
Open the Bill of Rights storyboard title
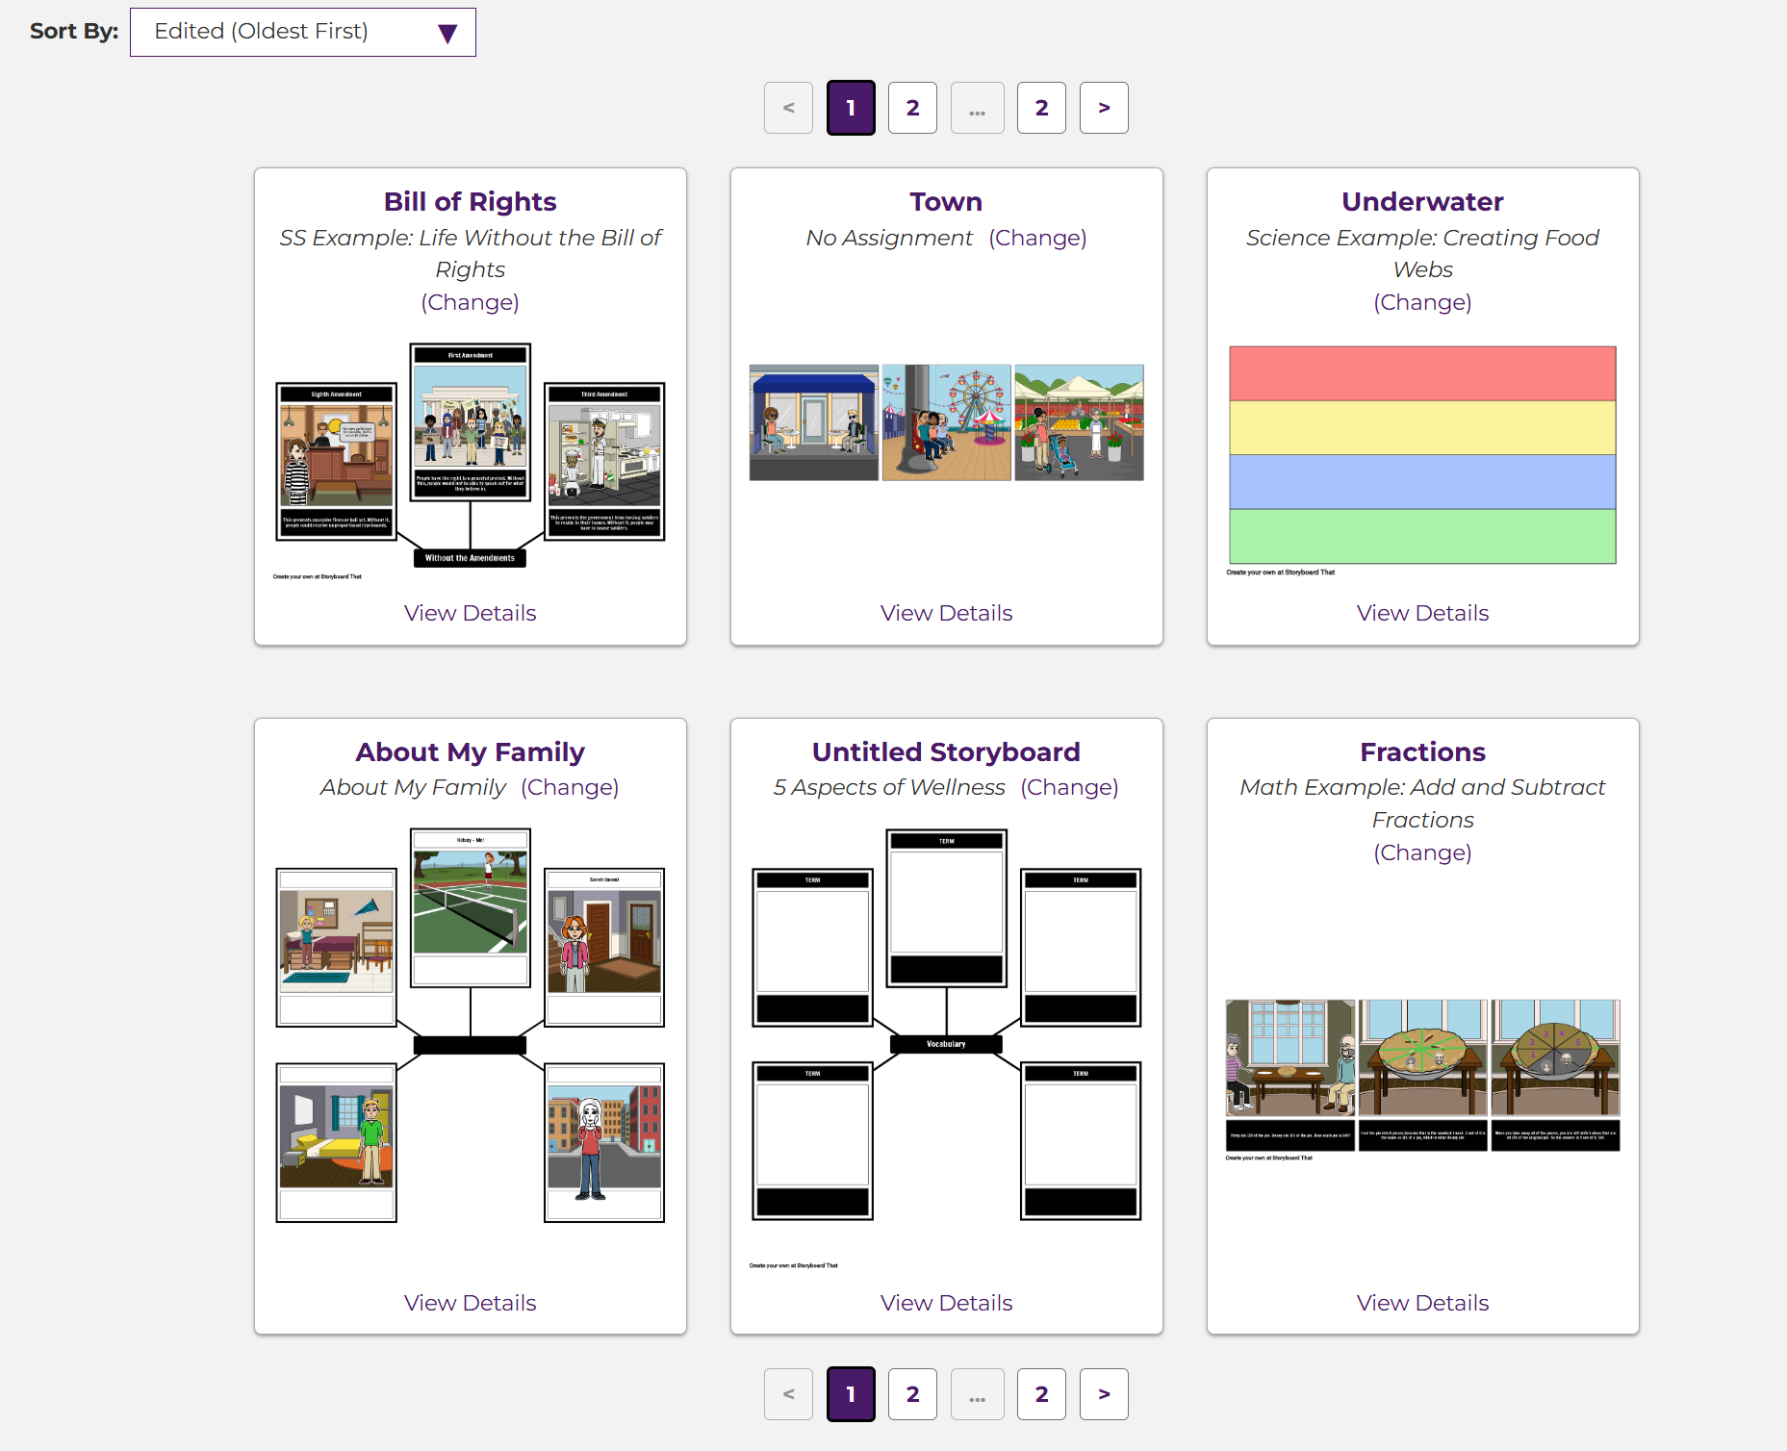[470, 201]
